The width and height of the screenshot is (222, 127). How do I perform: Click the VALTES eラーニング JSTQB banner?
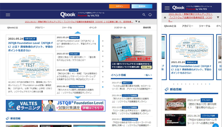point(55,106)
